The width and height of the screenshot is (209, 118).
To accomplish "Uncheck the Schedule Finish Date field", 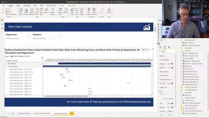I will [182, 87].
